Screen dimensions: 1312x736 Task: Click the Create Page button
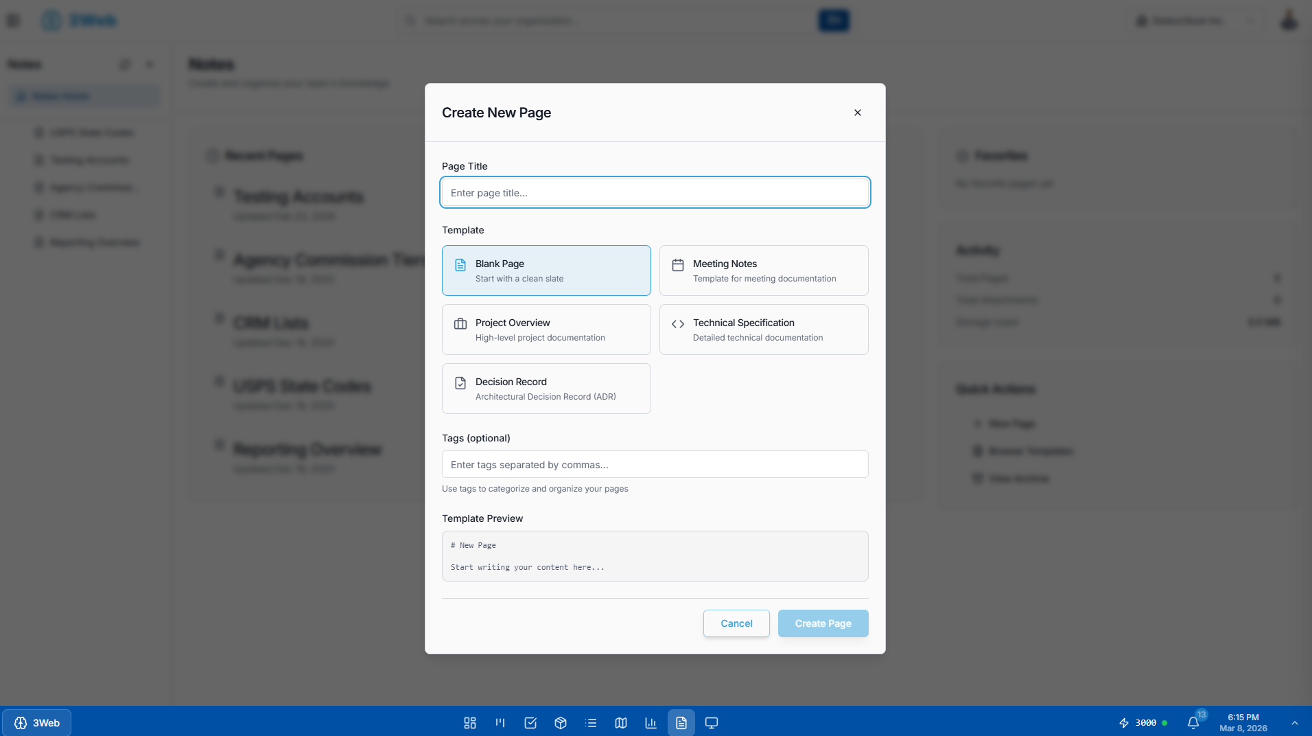pyautogui.click(x=822, y=623)
